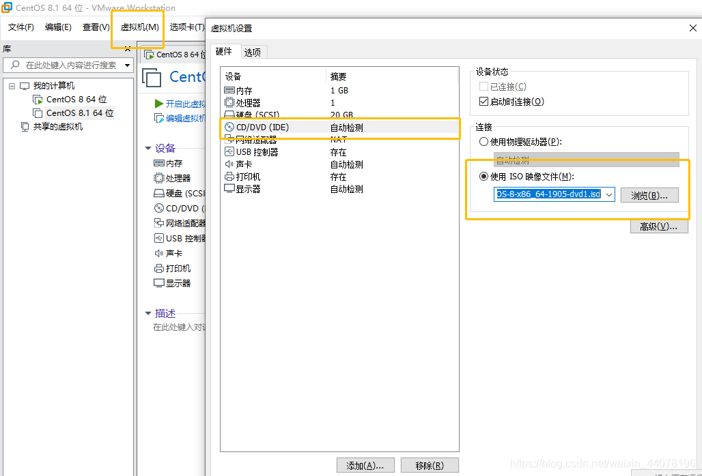Screen dimensions: 702x476
Task: Click the printer icon in main window devices
Action: pyautogui.click(x=159, y=268)
